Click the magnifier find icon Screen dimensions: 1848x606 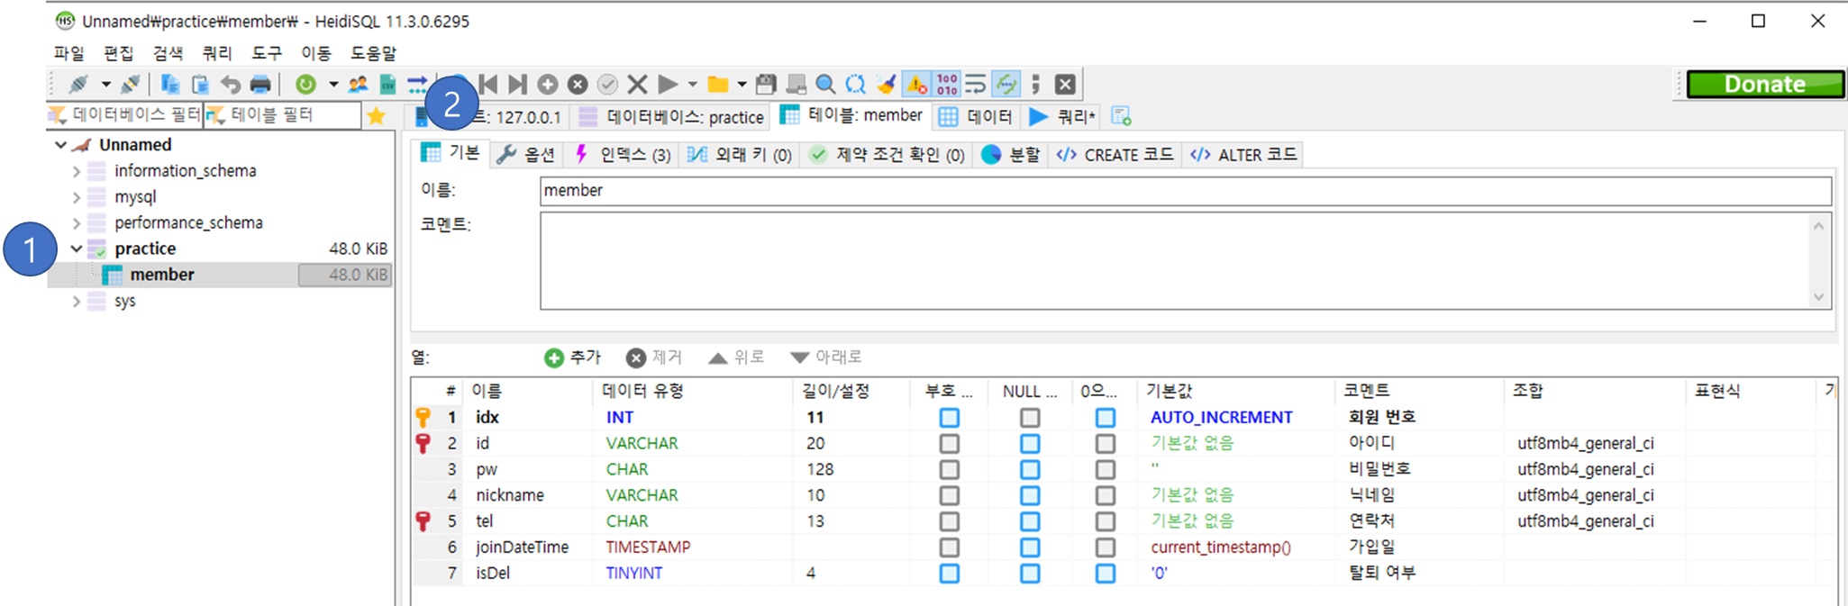(x=825, y=85)
